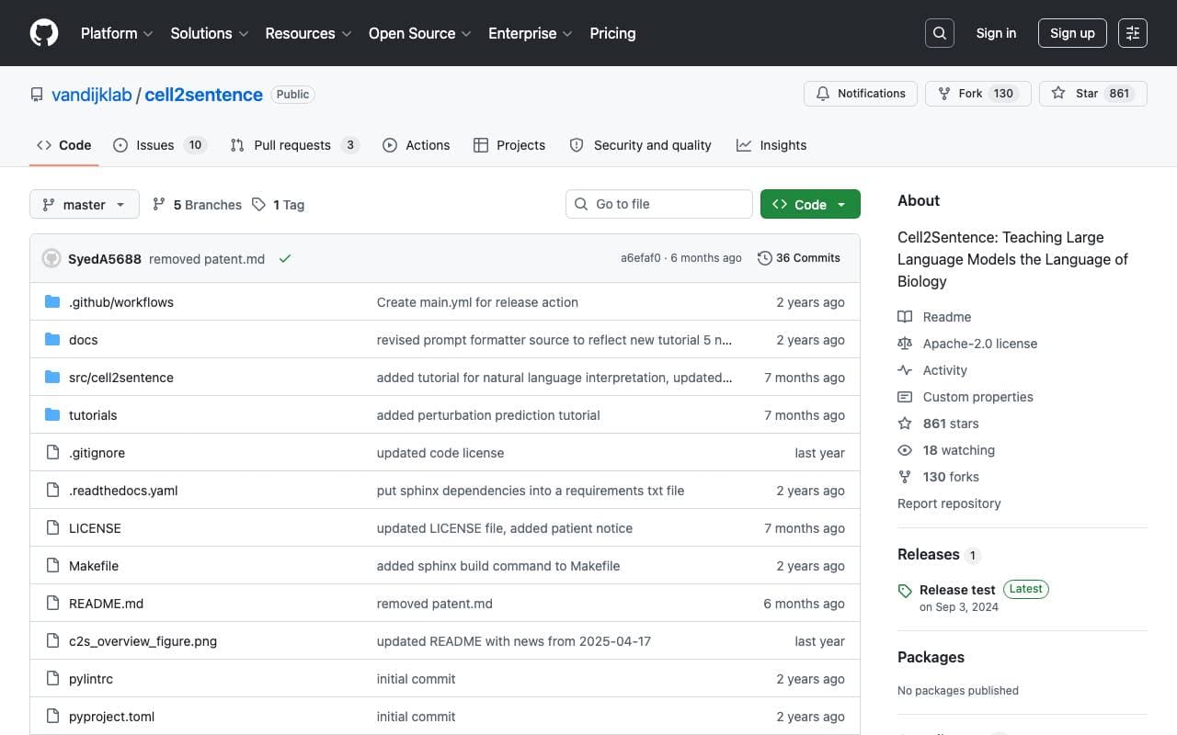Switch to the Pull requests tab
The width and height of the screenshot is (1177, 735).
294,145
